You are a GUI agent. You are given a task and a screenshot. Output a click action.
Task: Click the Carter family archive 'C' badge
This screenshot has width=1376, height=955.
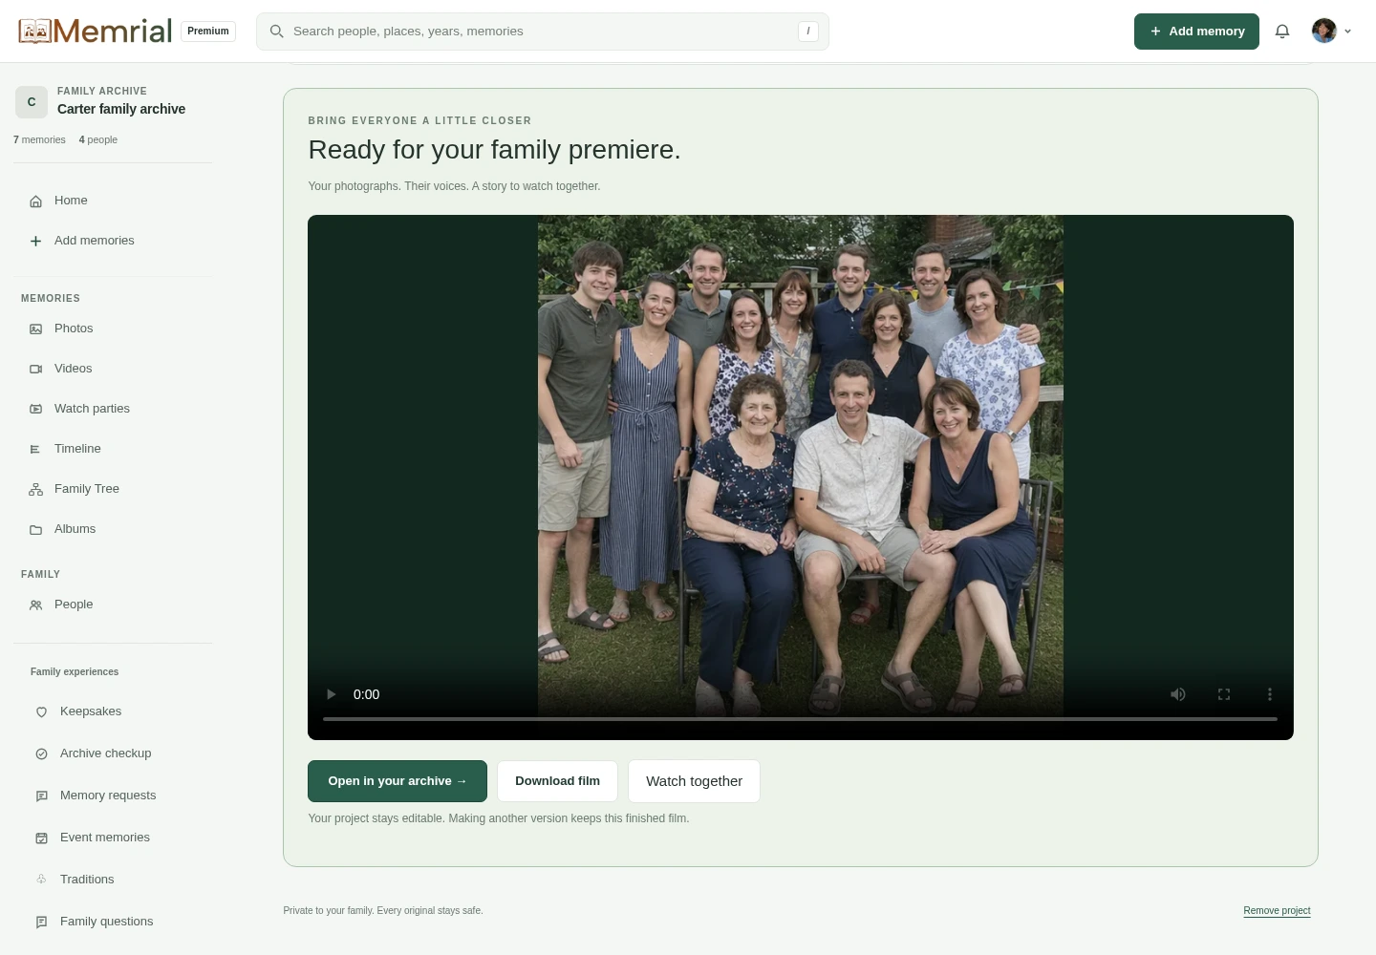(32, 101)
